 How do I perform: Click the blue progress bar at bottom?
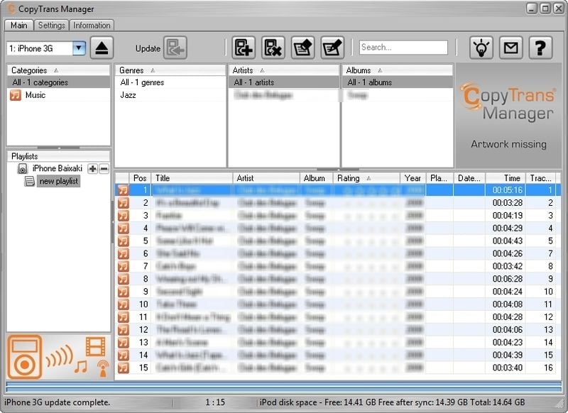click(x=283, y=387)
